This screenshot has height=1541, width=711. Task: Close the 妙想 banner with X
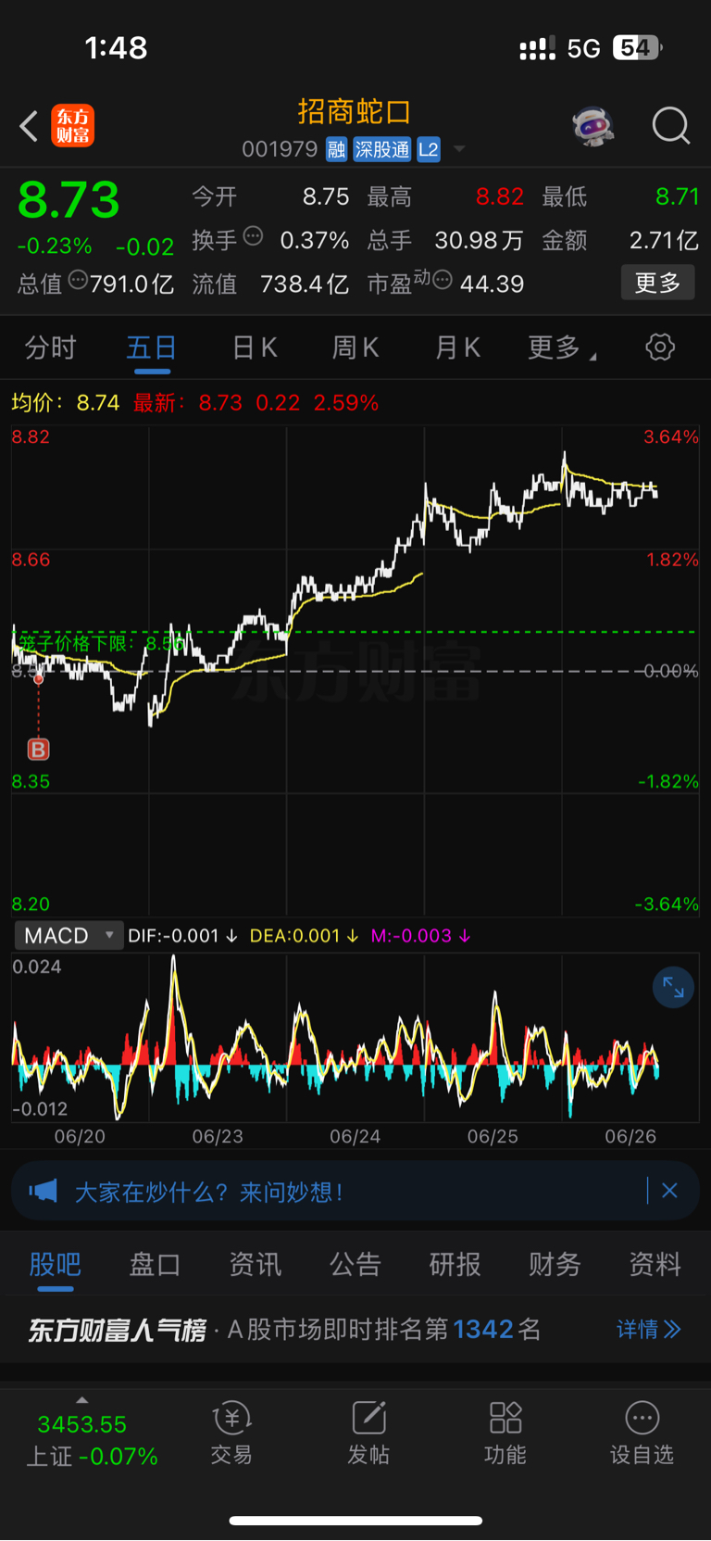coord(669,1191)
